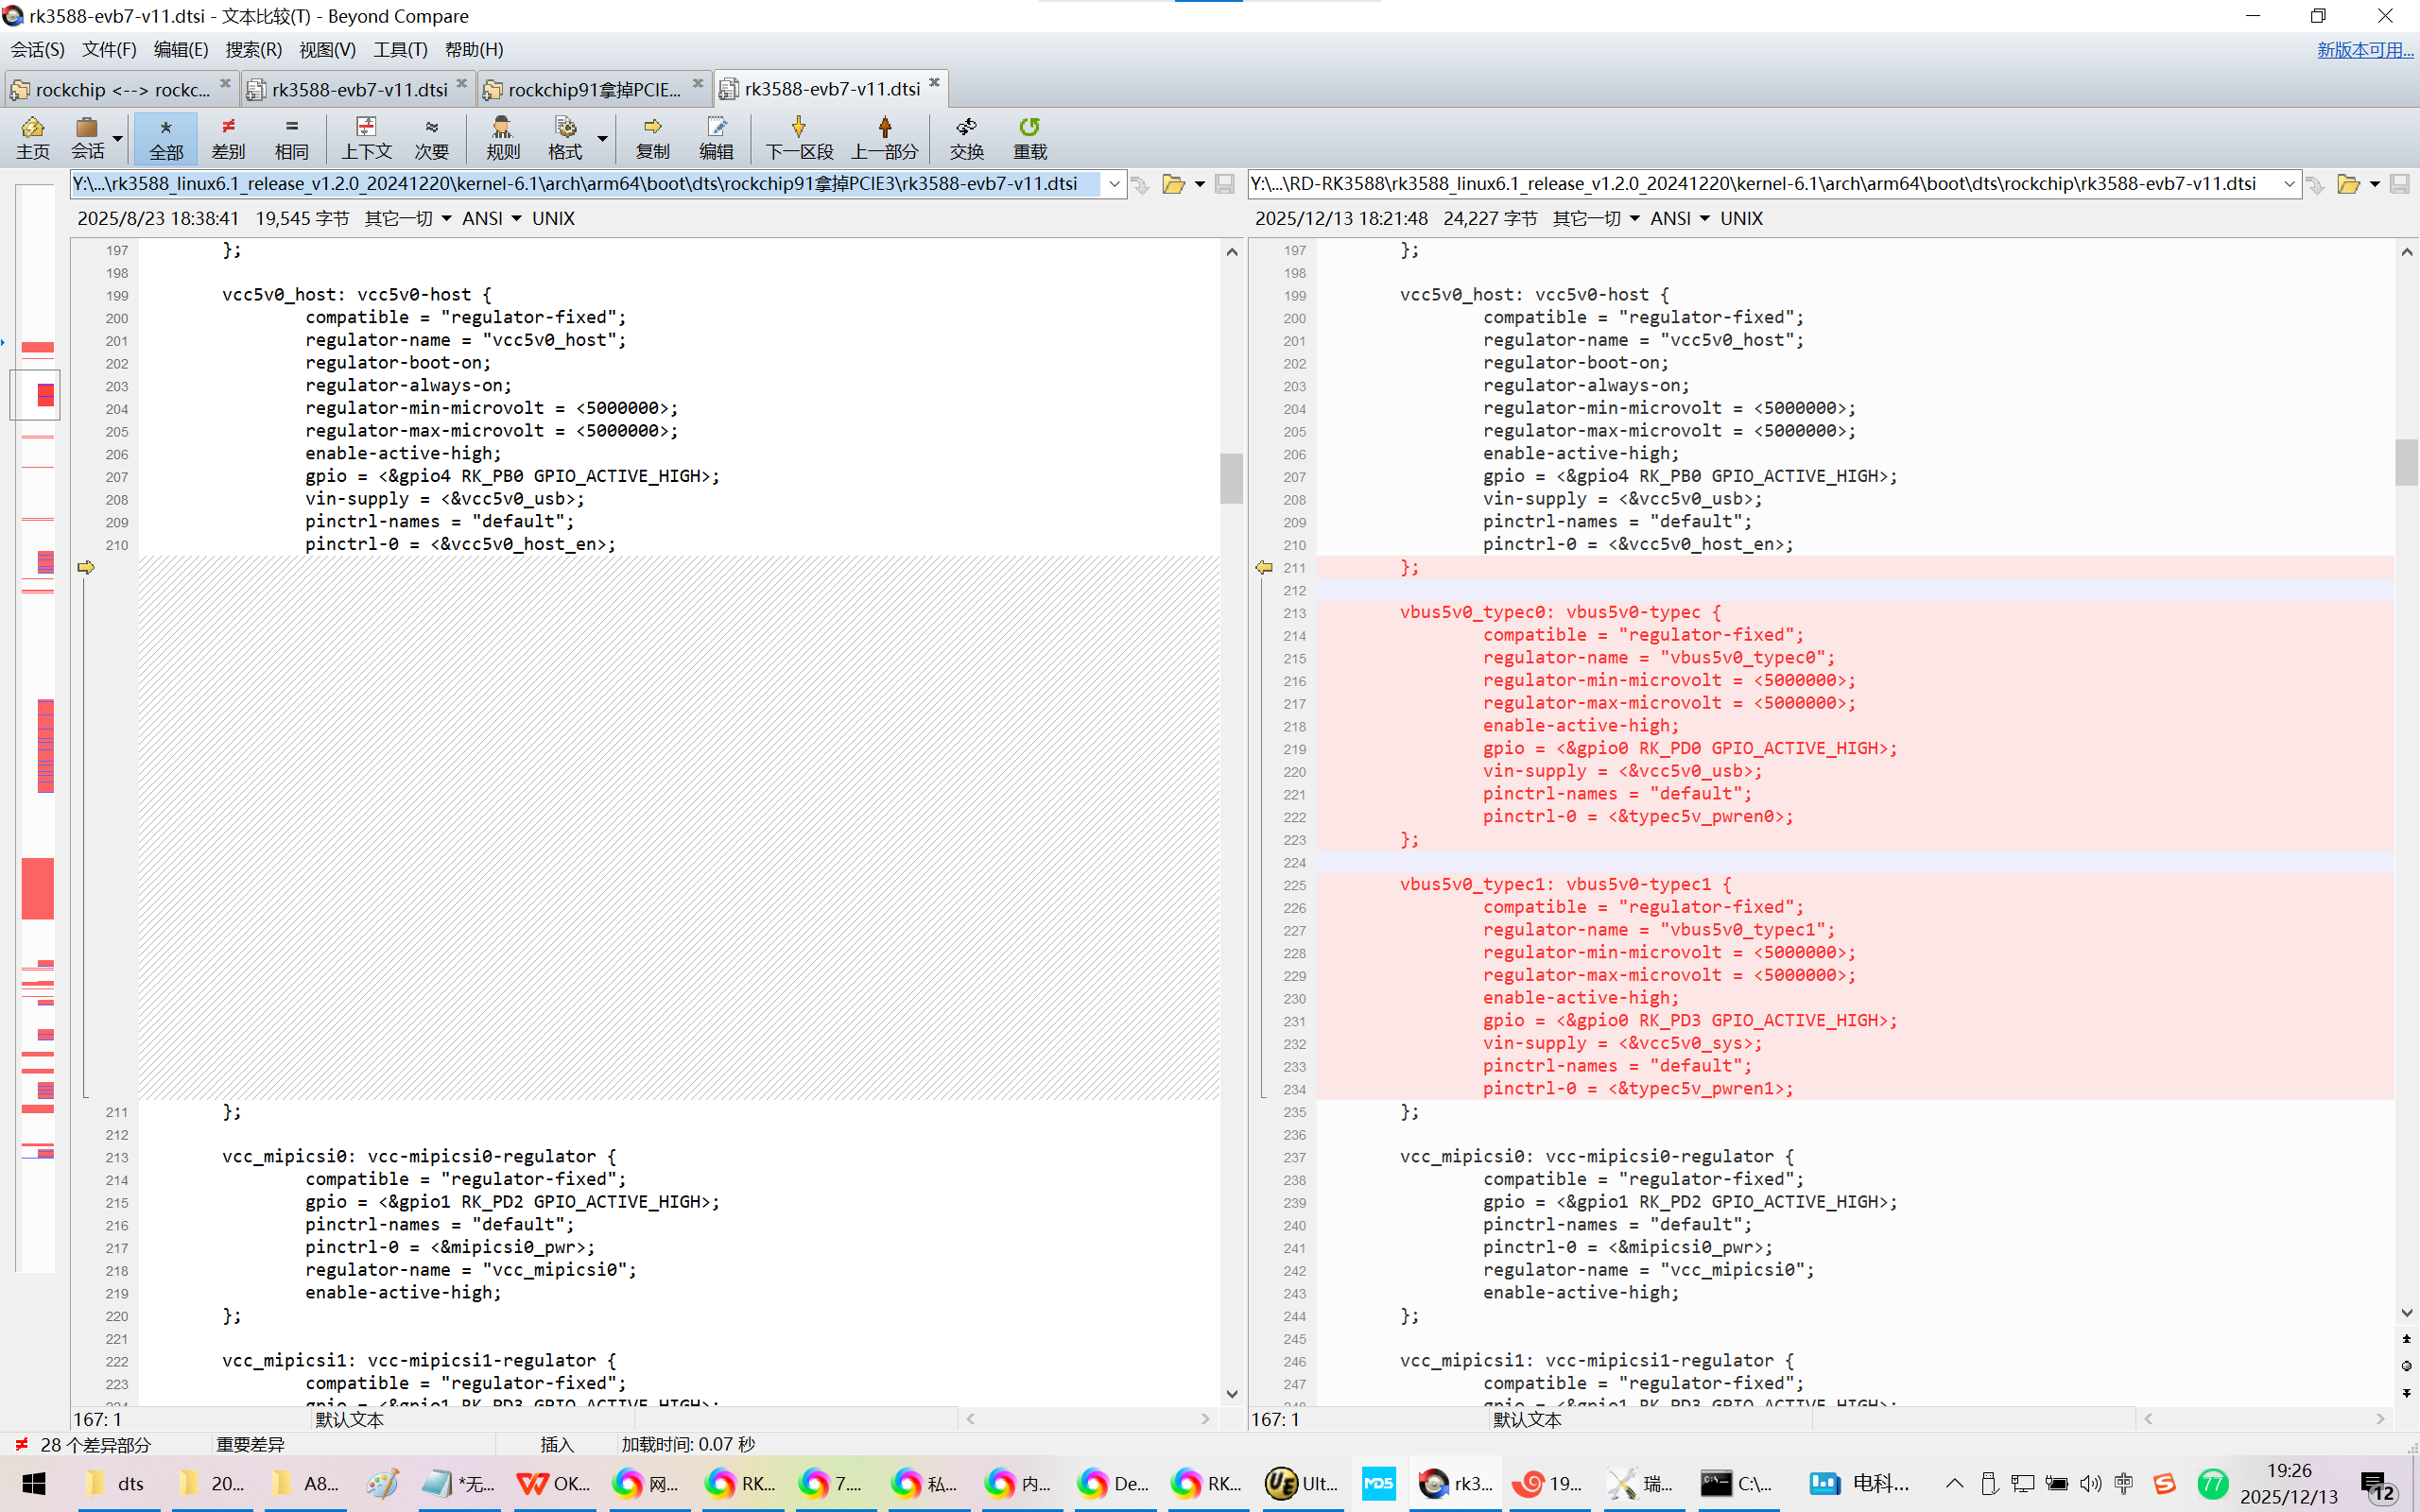The width and height of the screenshot is (2420, 1512).
Task: Click the 新版本可用 update link
Action: (2364, 49)
